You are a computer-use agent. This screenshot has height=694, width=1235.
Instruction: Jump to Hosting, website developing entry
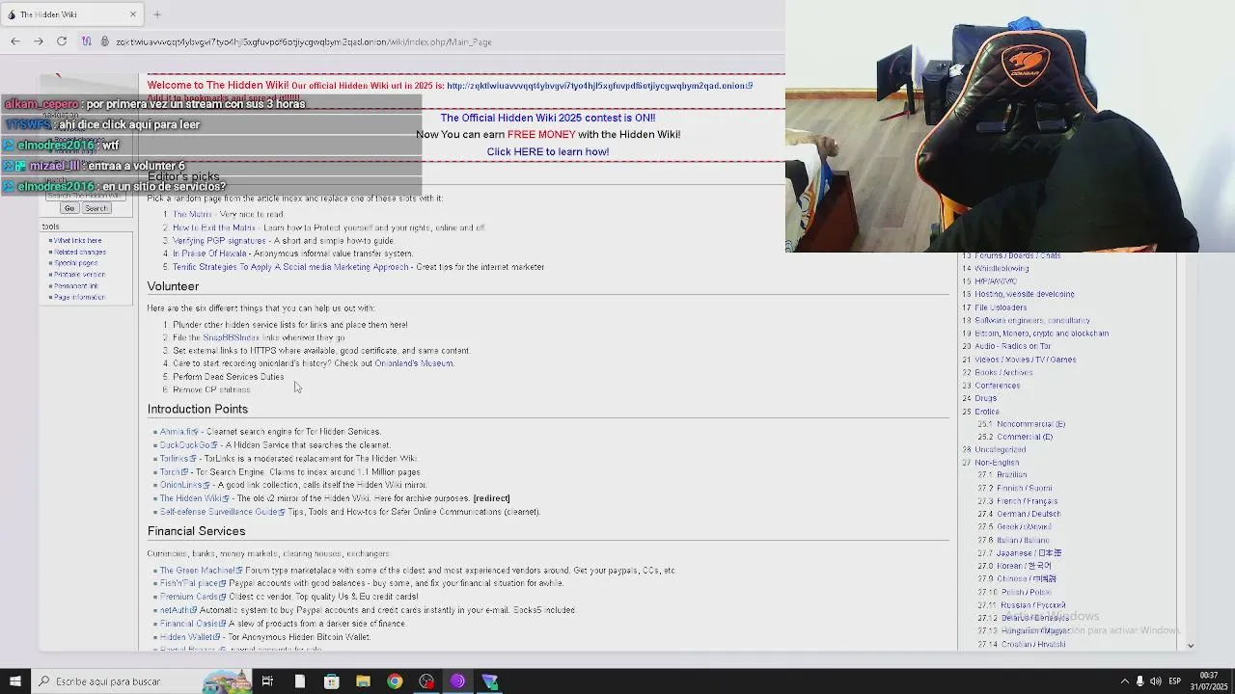pyautogui.click(x=1025, y=294)
